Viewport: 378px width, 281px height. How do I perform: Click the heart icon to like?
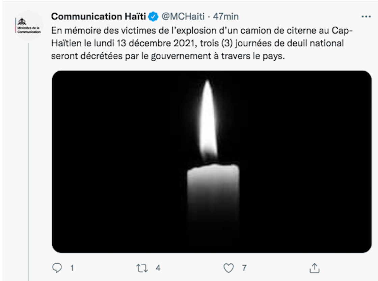click(229, 268)
